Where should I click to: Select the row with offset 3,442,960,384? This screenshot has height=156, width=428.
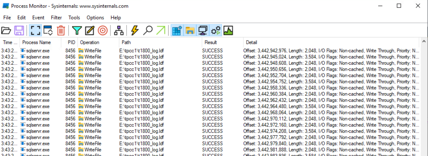click(210, 94)
